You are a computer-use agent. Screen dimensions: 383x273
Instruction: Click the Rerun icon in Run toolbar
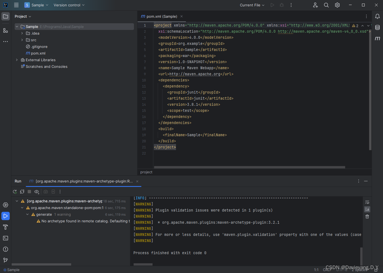[15, 192]
